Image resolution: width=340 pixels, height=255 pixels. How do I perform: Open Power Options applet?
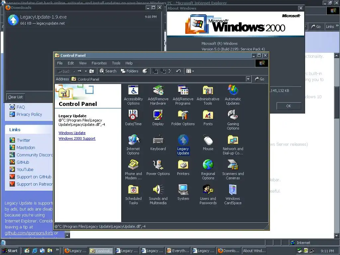coord(158,167)
